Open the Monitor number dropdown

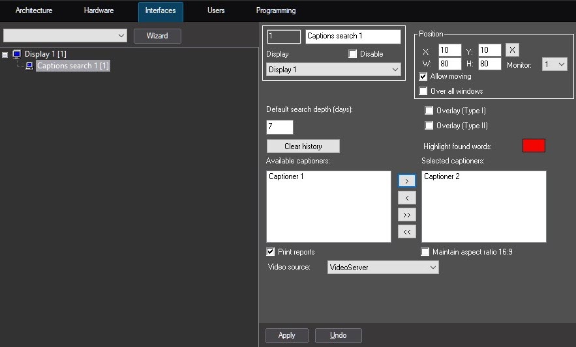(554, 64)
